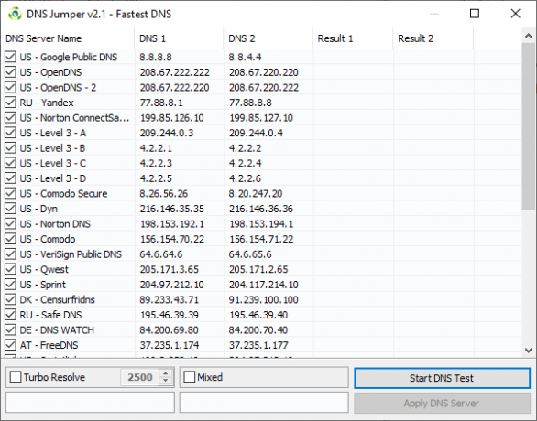
Task: Click the scrollbar down arrow
Action: click(x=528, y=351)
